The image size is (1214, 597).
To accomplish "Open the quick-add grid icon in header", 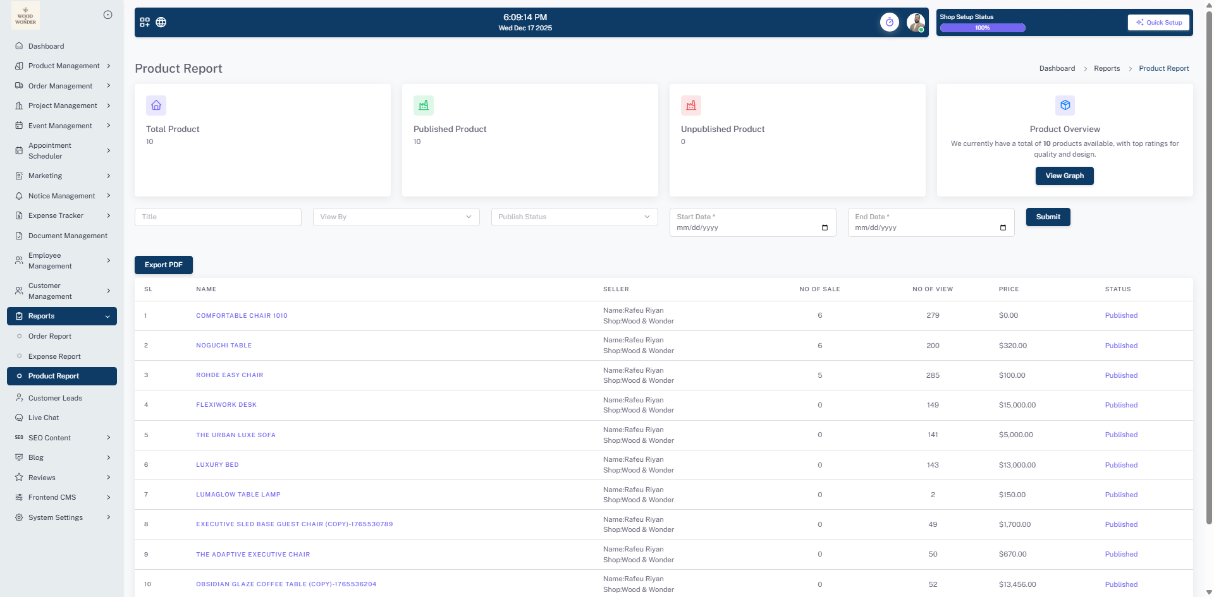I will (145, 22).
